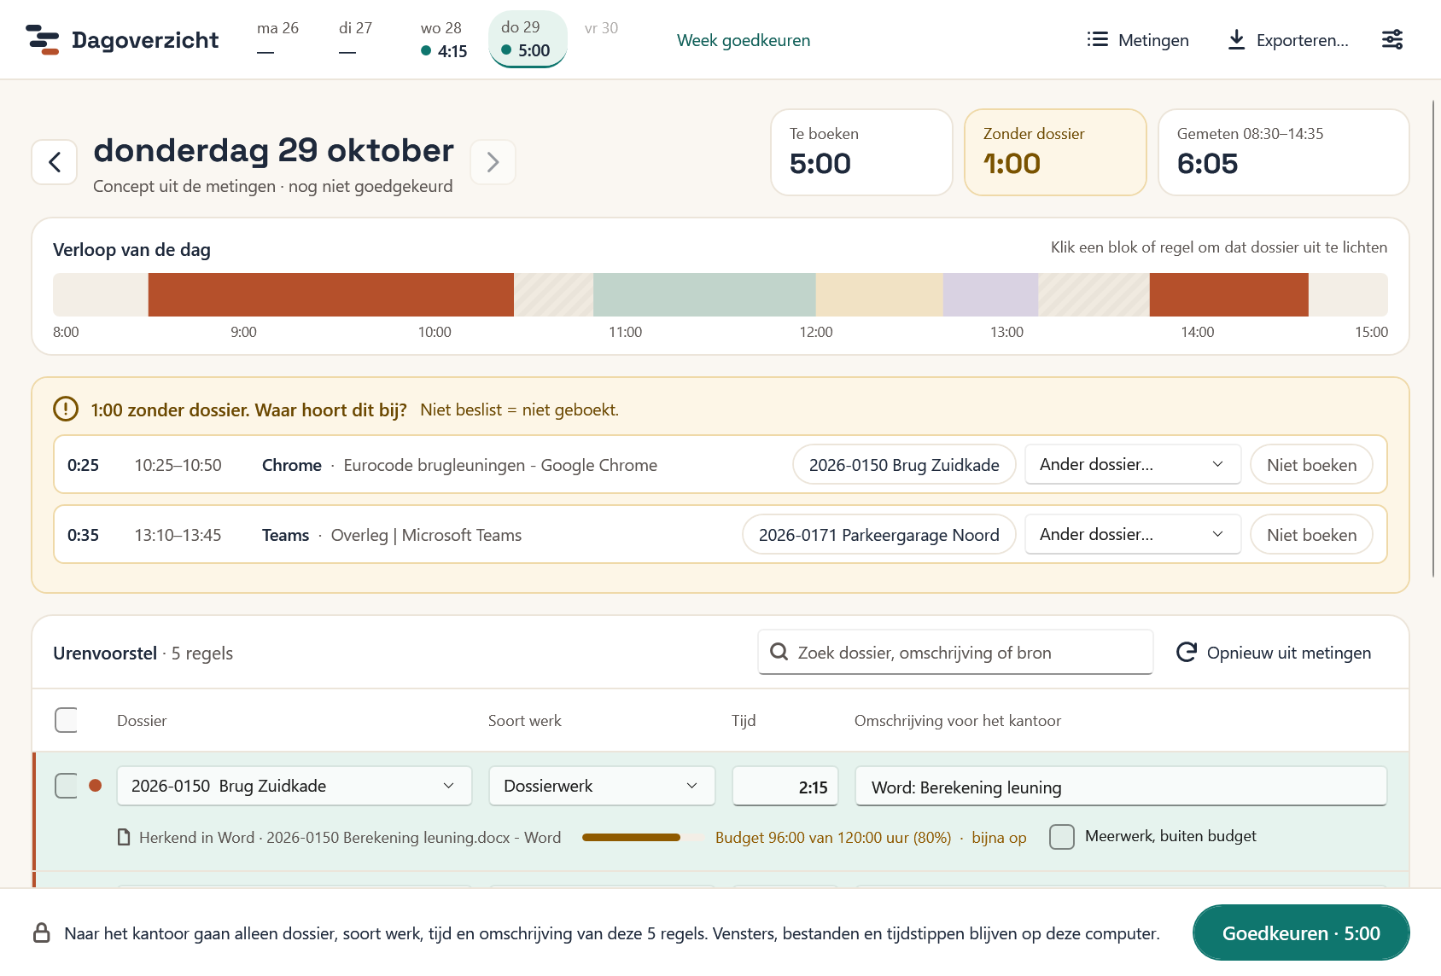Click the red dot on Brug Zuidkade row
This screenshot has height=976, width=1441.
tap(96, 786)
